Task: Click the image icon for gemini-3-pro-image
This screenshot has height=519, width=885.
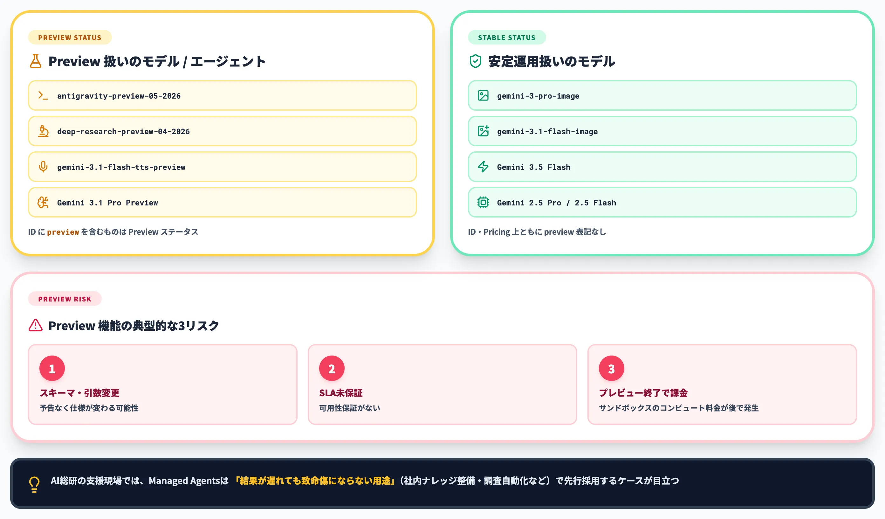Action: point(483,96)
